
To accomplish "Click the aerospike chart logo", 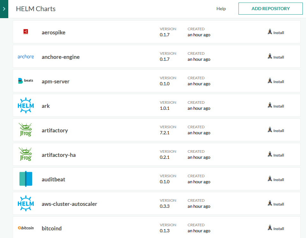I will (26, 32).
